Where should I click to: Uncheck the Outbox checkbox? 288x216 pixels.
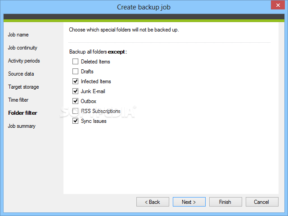pyautogui.click(x=76, y=101)
